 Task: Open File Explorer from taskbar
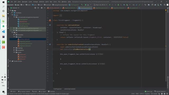tap(3, 16)
